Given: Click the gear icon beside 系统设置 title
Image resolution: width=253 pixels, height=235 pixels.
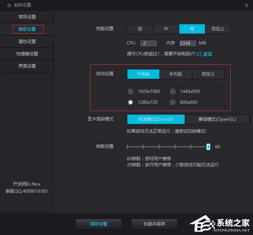Looking at the screenshot, I should 9,5.
